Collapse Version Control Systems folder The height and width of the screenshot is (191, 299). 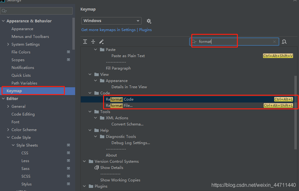tap(84, 161)
